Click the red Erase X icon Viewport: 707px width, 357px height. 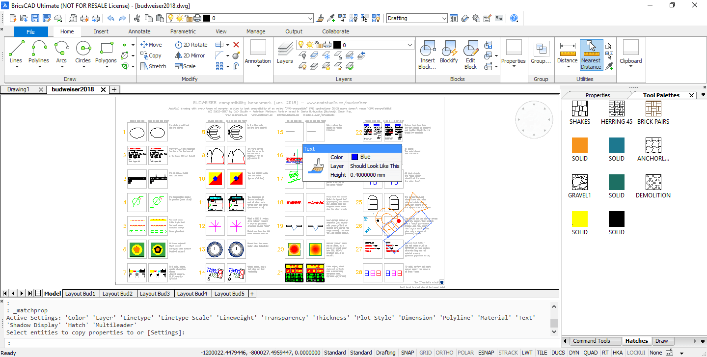[x=236, y=45]
